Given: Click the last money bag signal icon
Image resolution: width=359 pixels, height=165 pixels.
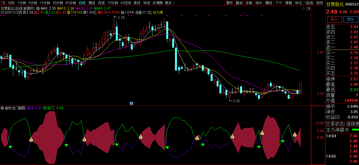Looking at the screenshot, I should (295, 135).
